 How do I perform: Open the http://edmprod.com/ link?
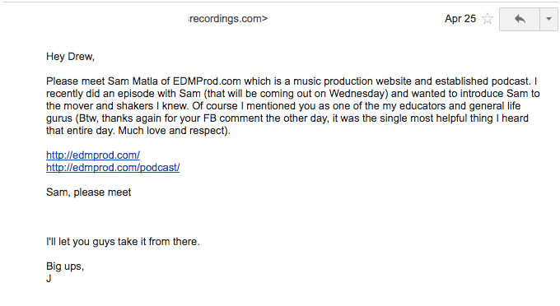coord(93,155)
